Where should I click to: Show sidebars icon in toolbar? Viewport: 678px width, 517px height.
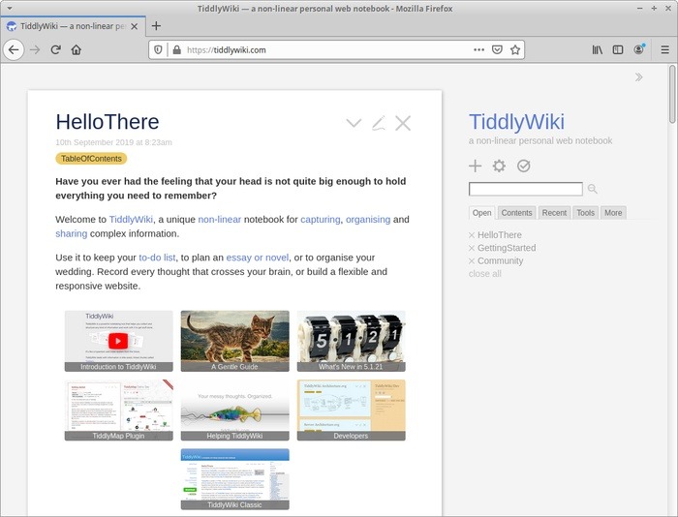coord(618,50)
